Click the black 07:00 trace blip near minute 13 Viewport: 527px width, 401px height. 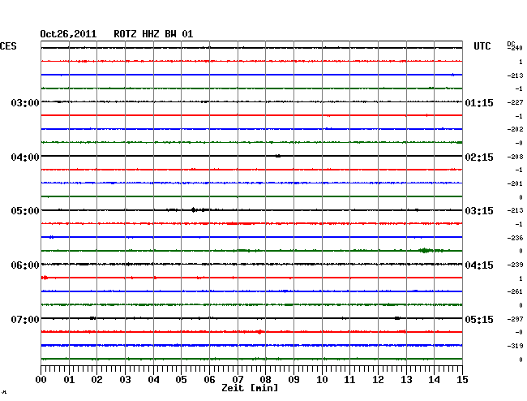[x=397, y=318]
